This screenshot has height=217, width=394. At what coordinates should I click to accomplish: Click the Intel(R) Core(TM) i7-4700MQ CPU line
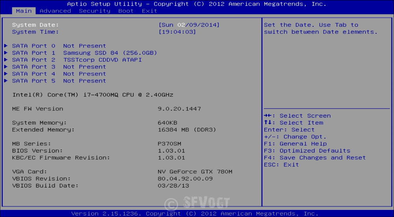pyautogui.click(x=93, y=95)
